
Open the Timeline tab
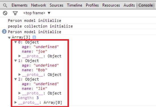click(75, 5)
